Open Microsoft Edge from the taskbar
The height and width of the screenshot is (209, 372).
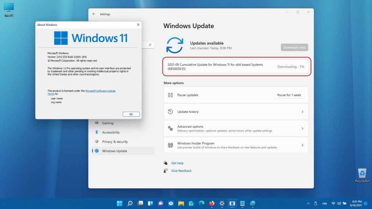pos(202,204)
